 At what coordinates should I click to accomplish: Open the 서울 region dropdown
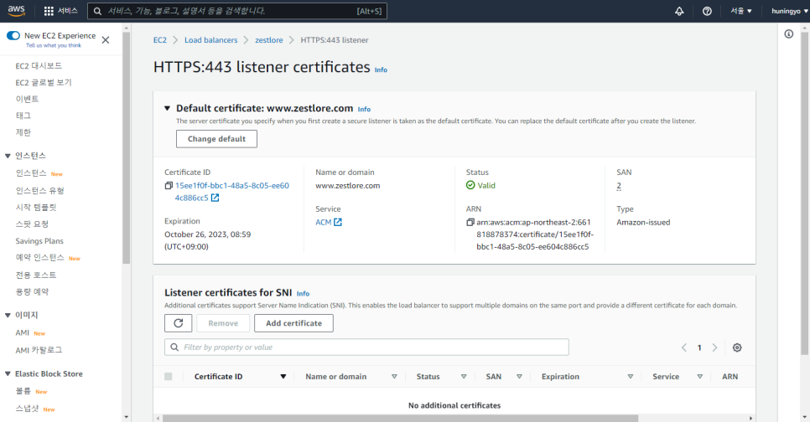(x=740, y=11)
